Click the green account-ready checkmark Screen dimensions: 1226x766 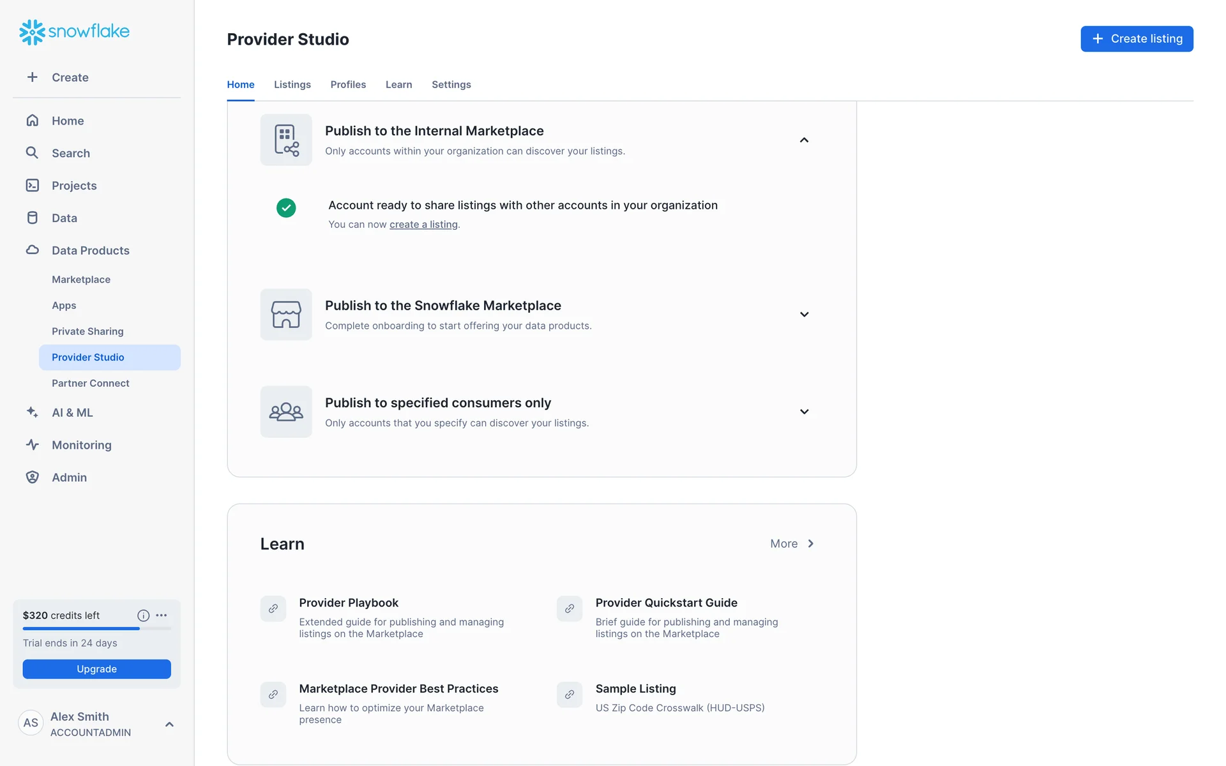point(286,207)
